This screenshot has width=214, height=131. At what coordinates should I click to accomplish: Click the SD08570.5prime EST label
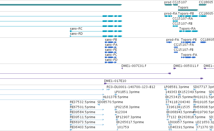pyautogui.click(x=110, y=102)
